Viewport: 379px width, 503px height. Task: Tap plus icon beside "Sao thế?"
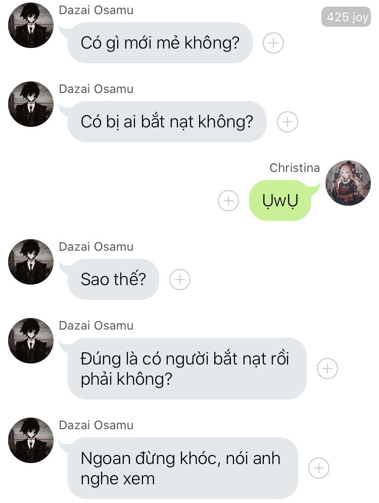point(180,280)
